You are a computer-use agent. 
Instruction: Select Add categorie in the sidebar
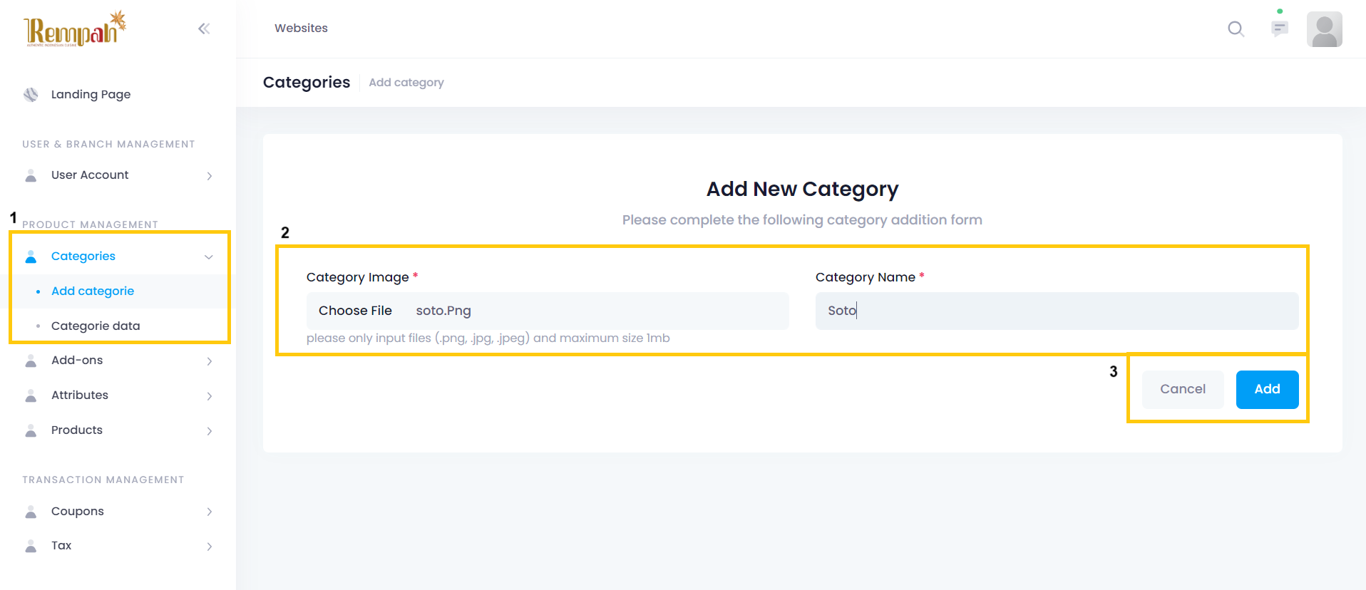pyautogui.click(x=93, y=291)
